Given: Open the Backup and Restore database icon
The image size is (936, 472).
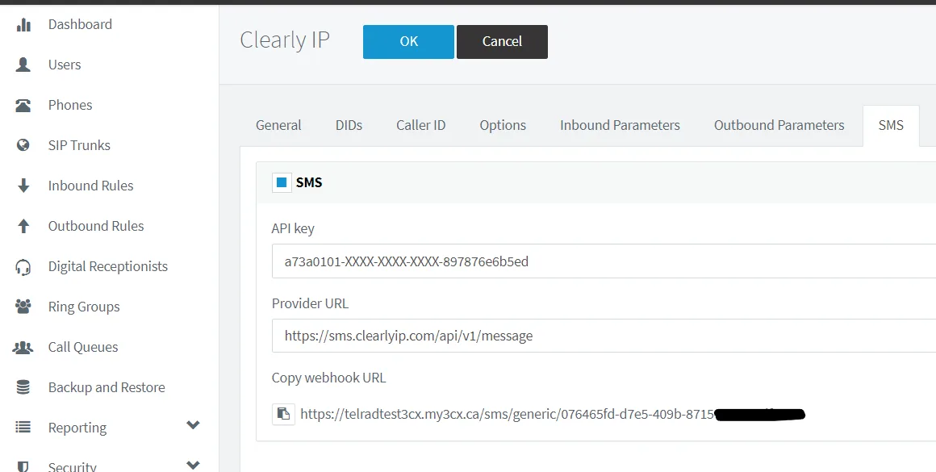Looking at the screenshot, I should [x=23, y=387].
